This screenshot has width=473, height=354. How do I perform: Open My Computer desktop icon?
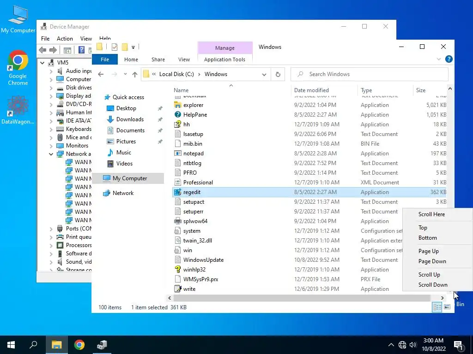(18, 19)
